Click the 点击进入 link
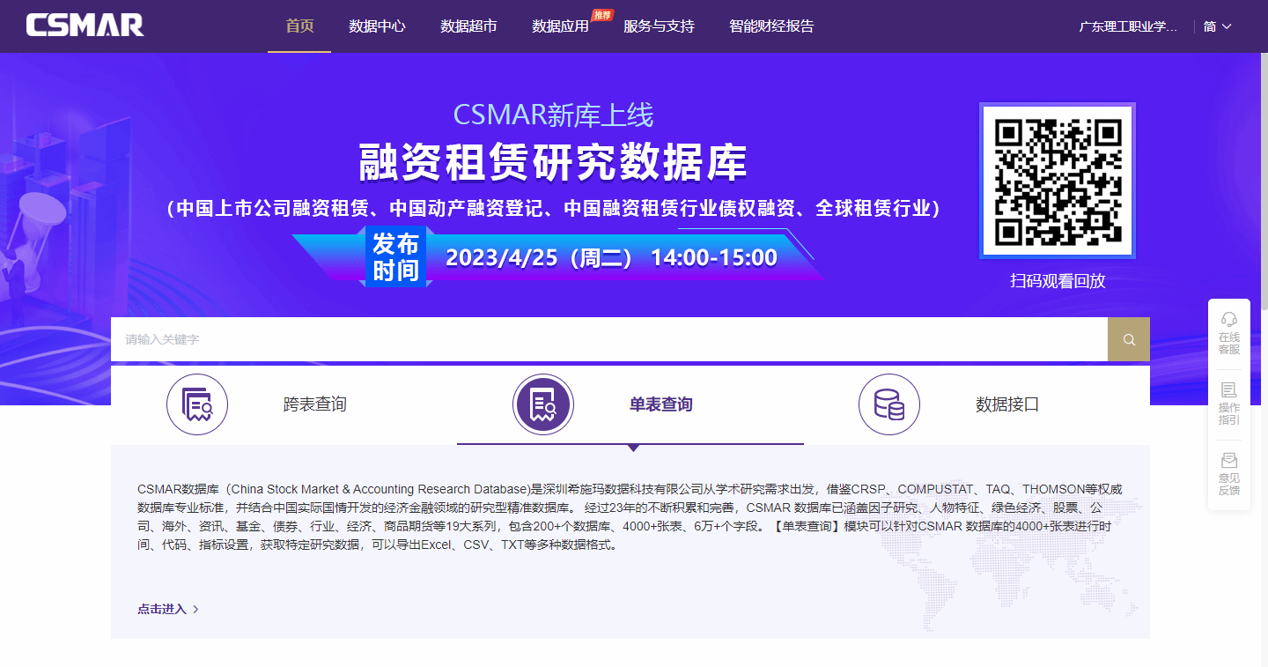This screenshot has width=1268, height=667. coord(162,609)
